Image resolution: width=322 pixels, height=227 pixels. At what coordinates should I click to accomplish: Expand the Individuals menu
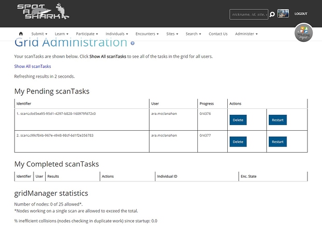coord(117,34)
